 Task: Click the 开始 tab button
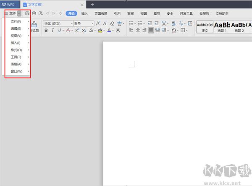point(71,13)
